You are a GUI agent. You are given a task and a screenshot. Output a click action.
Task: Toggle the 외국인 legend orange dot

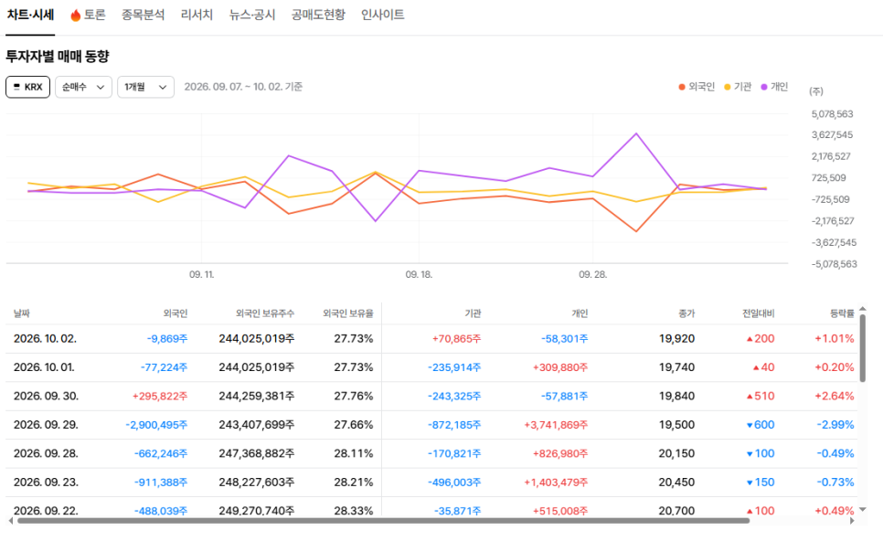coord(681,87)
